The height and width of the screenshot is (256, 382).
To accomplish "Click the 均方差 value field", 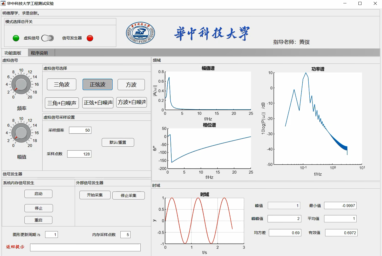I will pos(285,233).
